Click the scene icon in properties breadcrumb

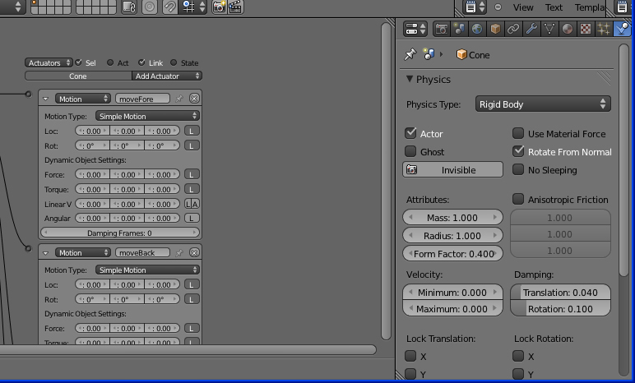(429, 54)
